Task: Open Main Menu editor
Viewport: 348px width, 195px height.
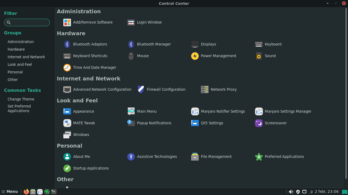Action: (142, 111)
